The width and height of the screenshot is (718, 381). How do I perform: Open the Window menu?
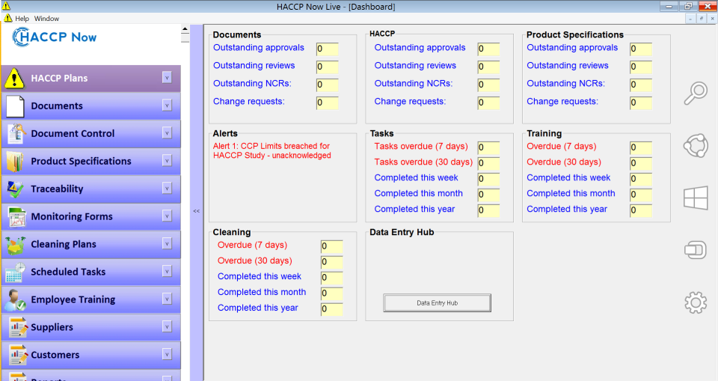[46, 19]
